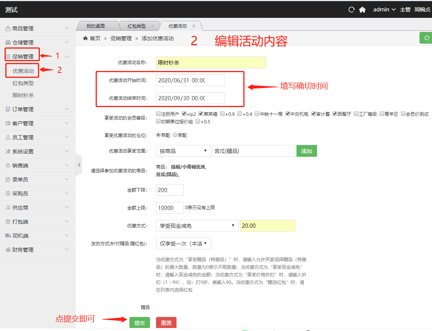432x331 pixels.
Task: Switch to the 我的桌面 tab
Action: tap(95, 26)
